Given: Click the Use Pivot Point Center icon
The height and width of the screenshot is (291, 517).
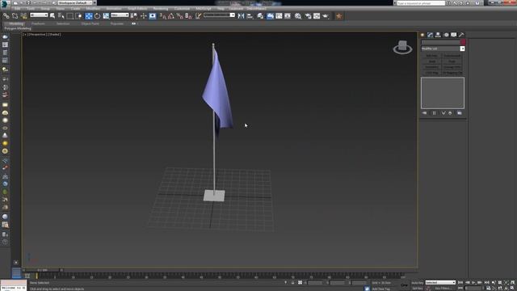Looking at the screenshot, I should 133,16.
